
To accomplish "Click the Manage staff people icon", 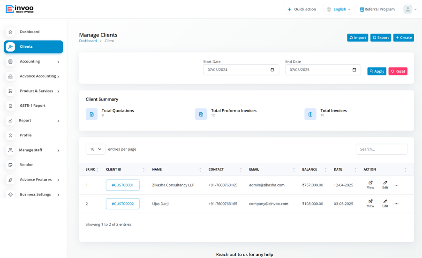I will tap(10, 150).
